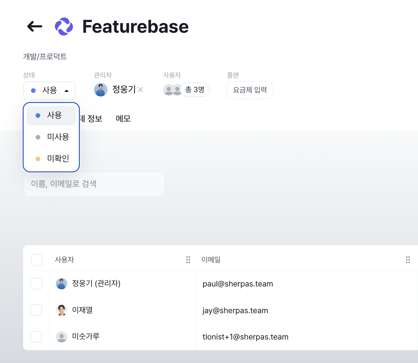
Task: Click drag handle on 이메일 column header
Action: pyautogui.click(x=408, y=260)
